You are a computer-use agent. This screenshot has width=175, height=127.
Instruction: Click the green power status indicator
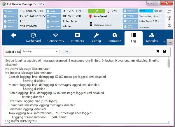[x=97, y=11]
